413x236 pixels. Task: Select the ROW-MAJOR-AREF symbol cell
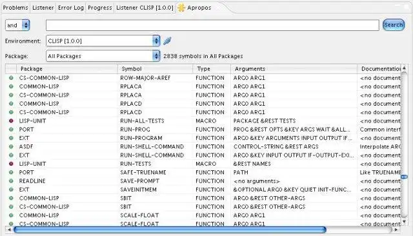pyautogui.click(x=145, y=78)
